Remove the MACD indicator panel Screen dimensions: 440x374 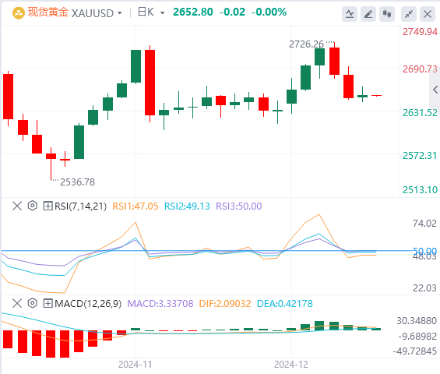[x=17, y=303]
